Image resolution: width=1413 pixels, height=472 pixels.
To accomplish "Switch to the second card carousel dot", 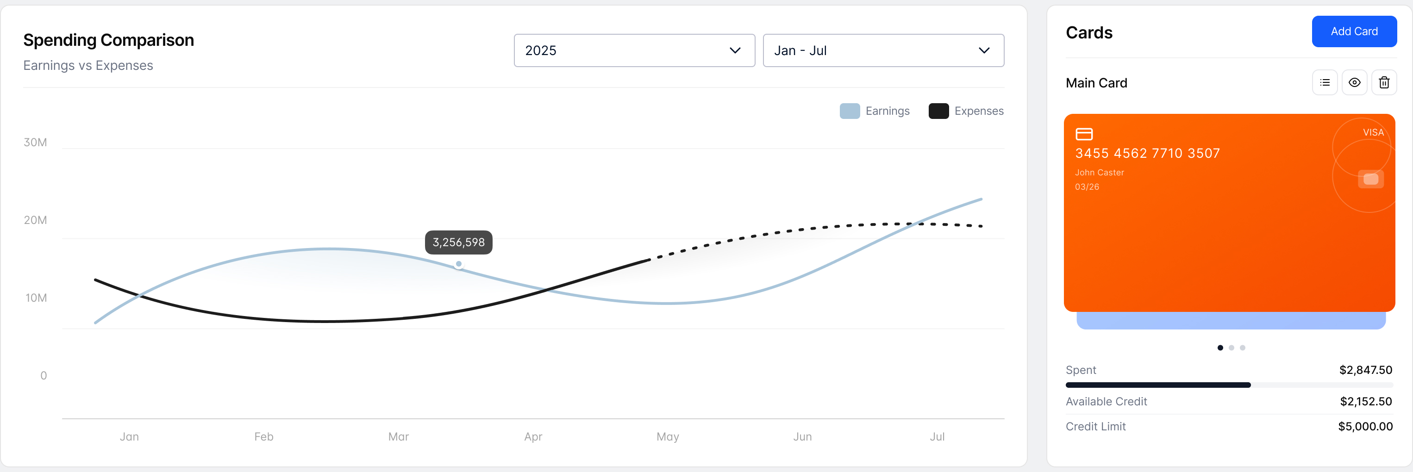I will 1232,348.
